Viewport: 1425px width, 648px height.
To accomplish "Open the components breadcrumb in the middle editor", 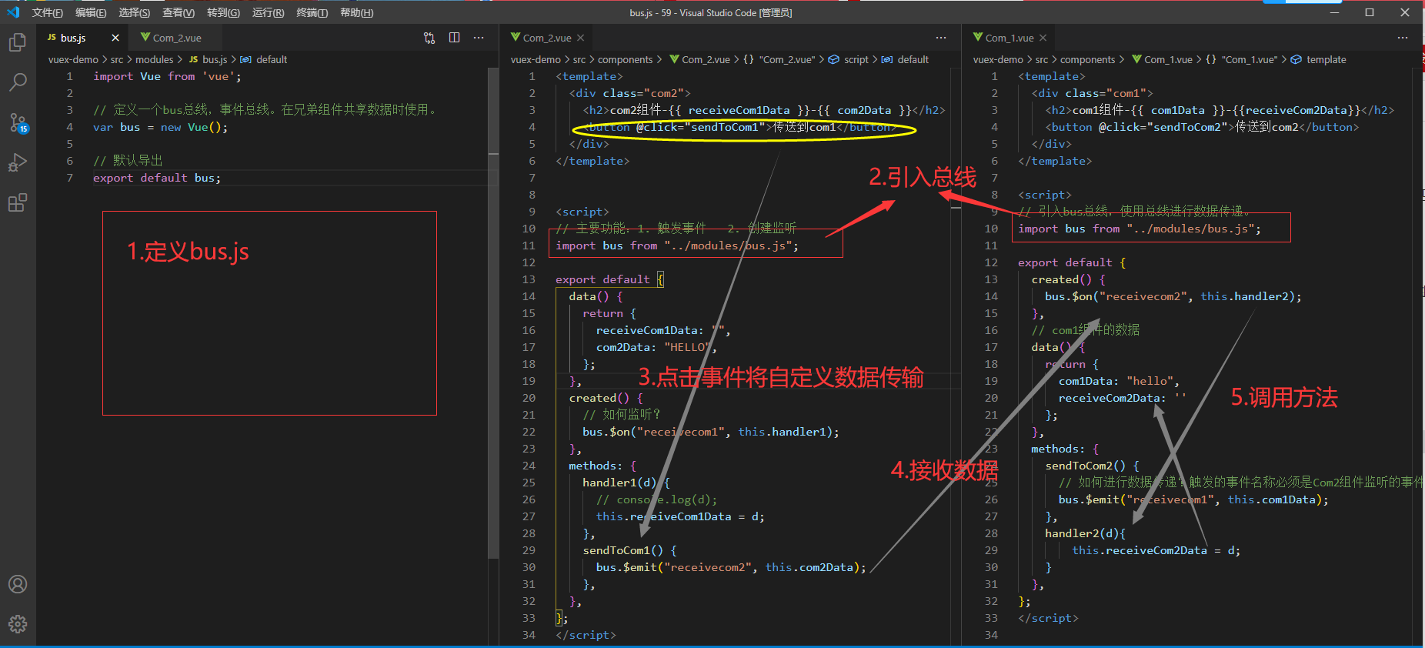I will click(625, 59).
